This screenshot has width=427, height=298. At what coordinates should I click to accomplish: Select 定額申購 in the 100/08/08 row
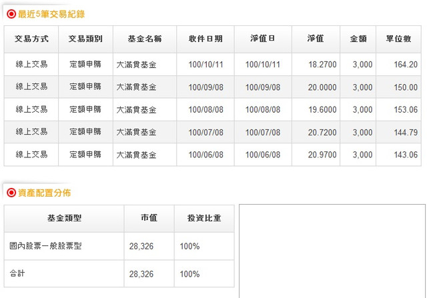point(85,109)
